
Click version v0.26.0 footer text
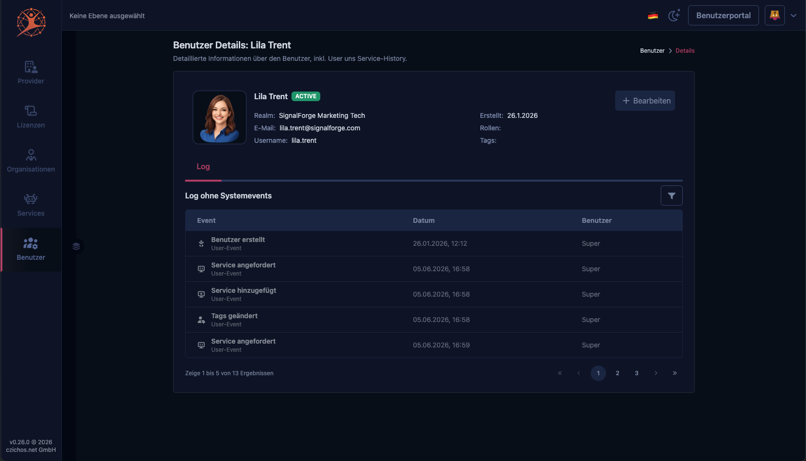(x=31, y=442)
